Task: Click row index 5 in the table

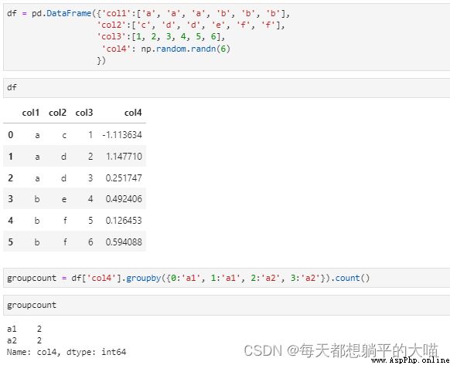Action: point(11,242)
